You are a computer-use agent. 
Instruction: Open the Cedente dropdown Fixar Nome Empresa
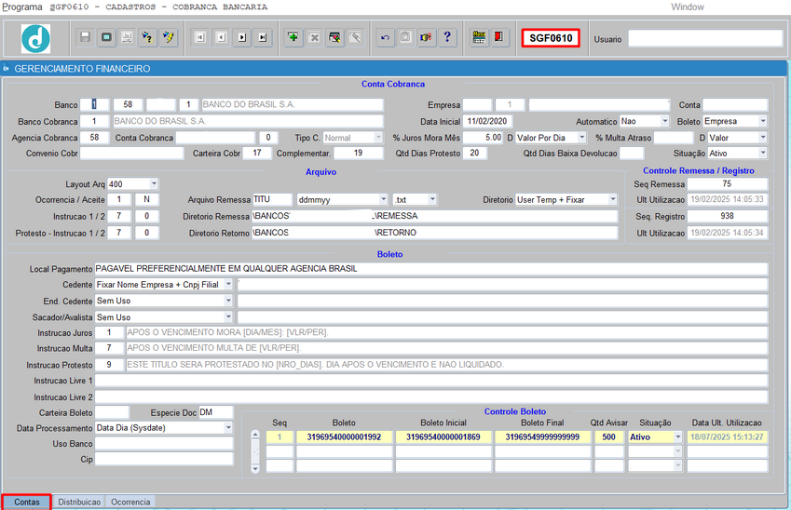(228, 285)
